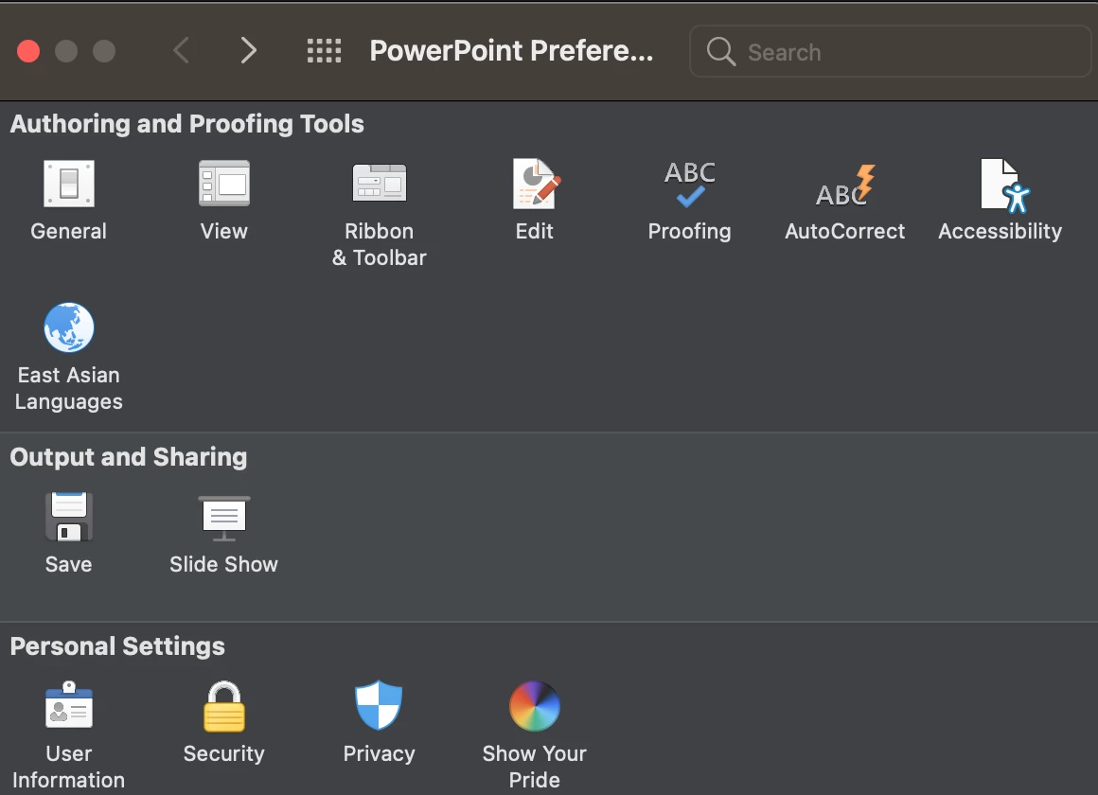Image resolution: width=1098 pixels, height=795 pixels.
Task: Close the PowerPoint Preferences window
Action: (x=28, y=51)
